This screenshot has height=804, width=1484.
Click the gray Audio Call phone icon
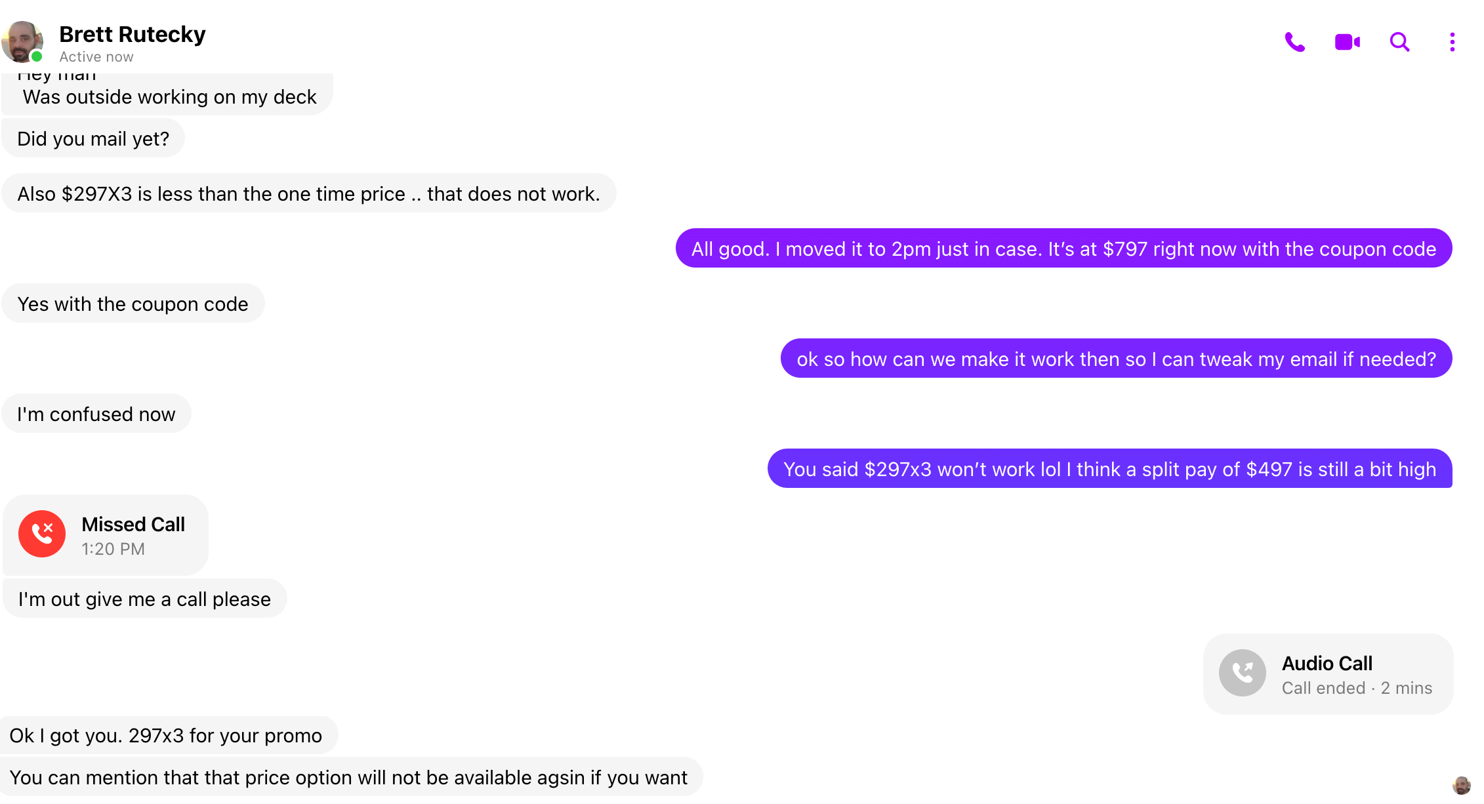(x=1242, y=673)
